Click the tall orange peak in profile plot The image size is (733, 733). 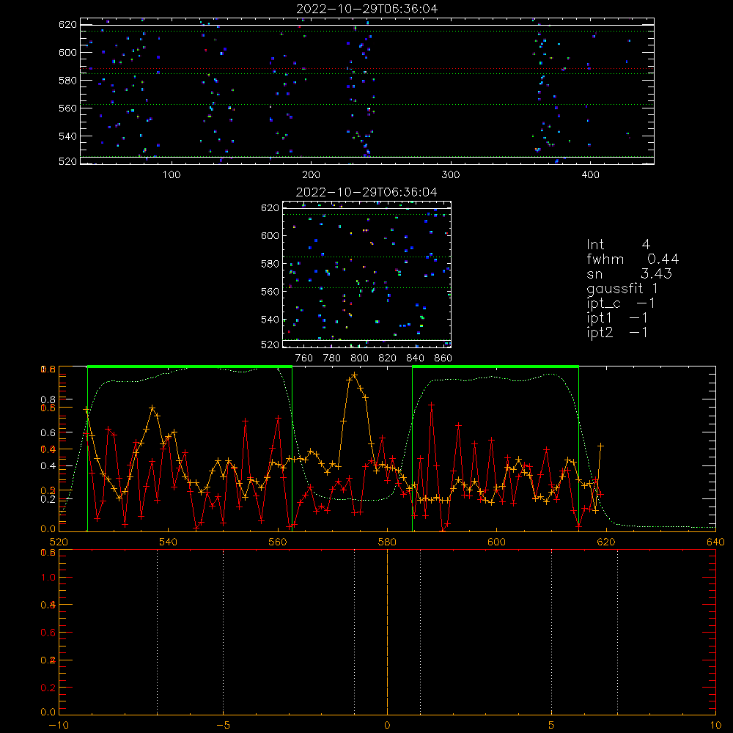coord(354,375)
